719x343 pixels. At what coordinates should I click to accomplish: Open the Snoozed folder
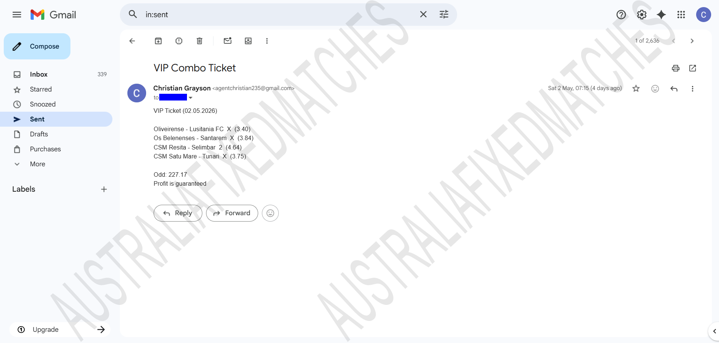point(56,104)
